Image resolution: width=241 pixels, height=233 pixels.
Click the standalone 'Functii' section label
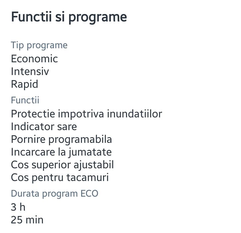point(25,100)
